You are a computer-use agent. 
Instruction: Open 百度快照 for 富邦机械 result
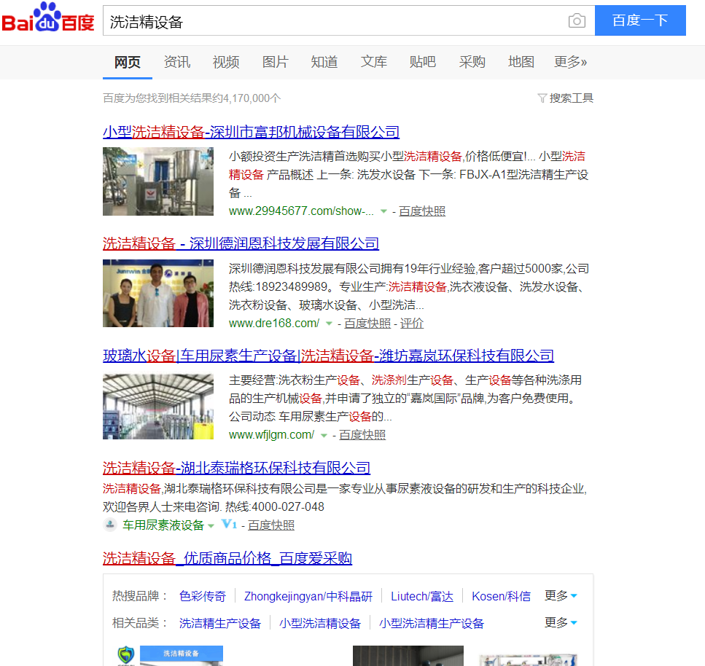point(421,211)
